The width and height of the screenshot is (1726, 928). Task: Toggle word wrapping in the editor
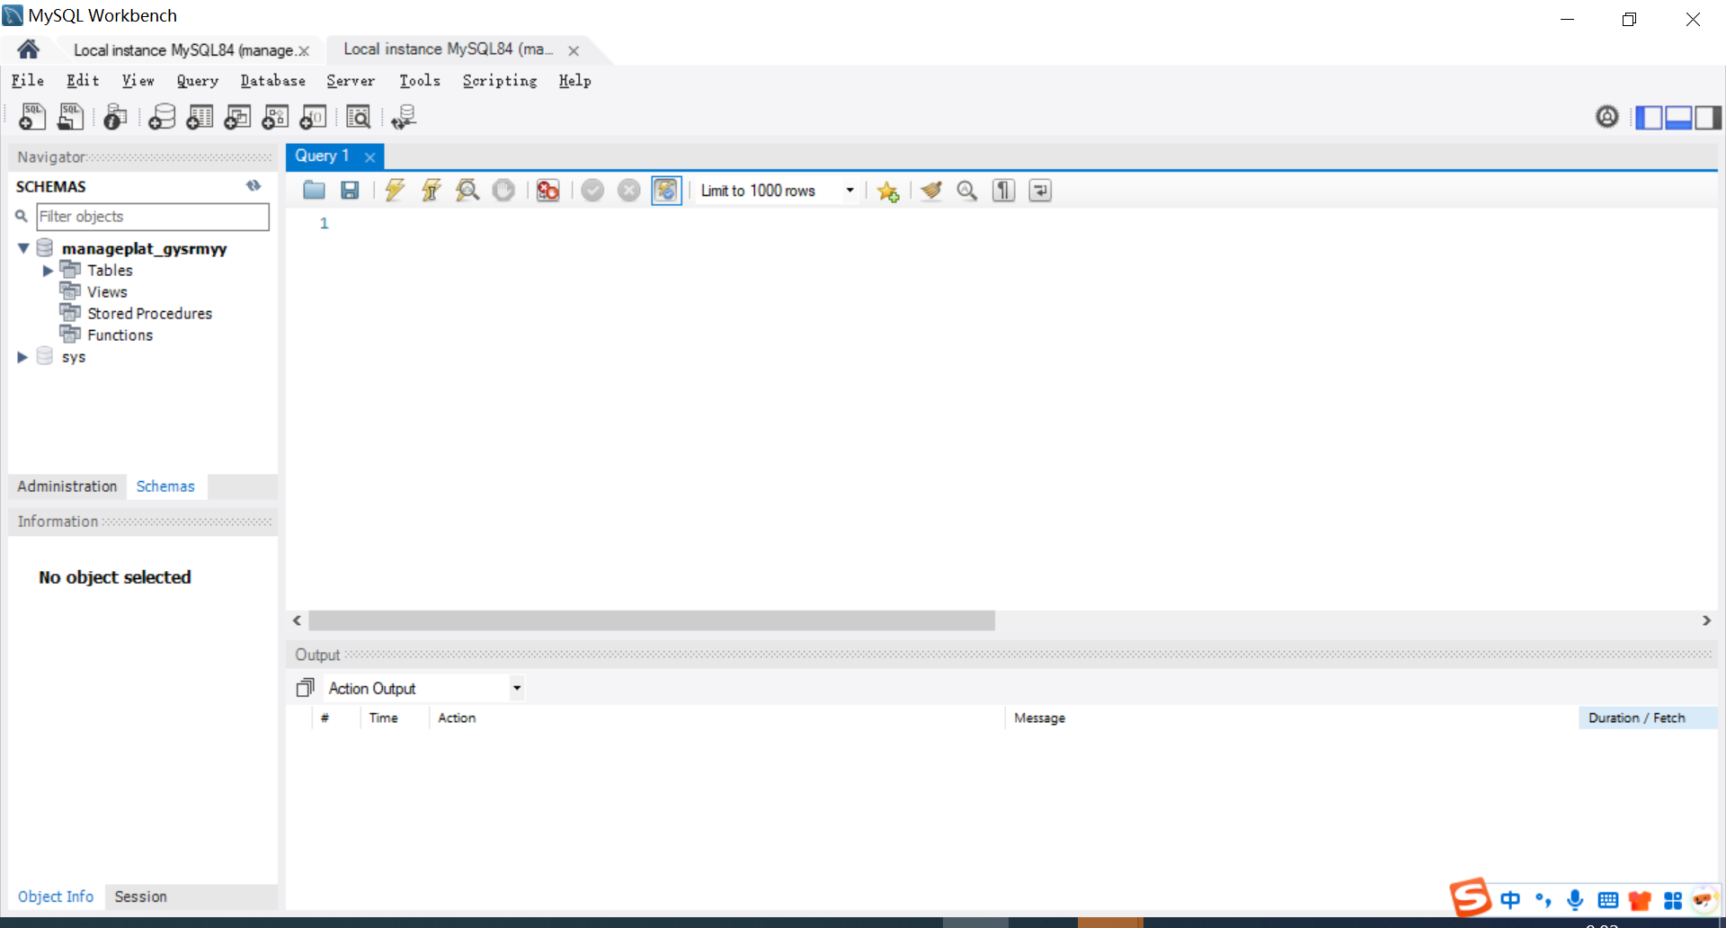click(x=1040, y=190)
